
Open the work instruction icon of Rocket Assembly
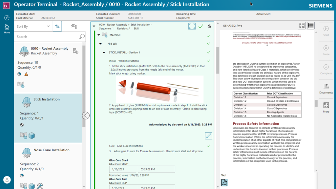[21, 84]
